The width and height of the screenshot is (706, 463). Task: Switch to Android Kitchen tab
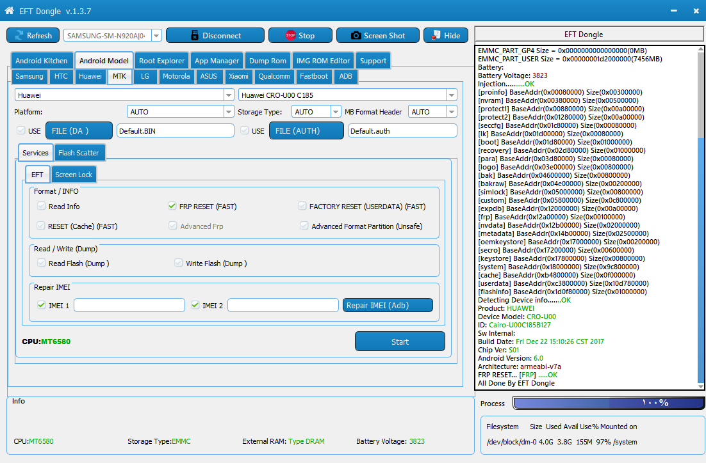pos(42,61)
